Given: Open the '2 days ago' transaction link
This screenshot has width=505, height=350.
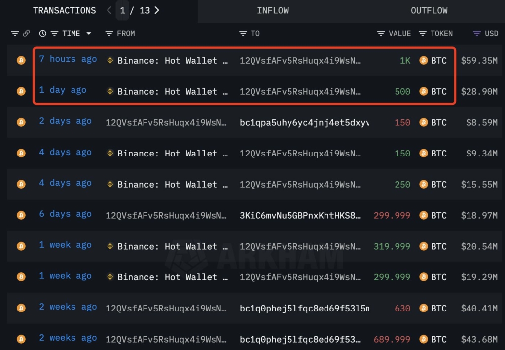Looking at the screenshot, I should tap(66, 121).
